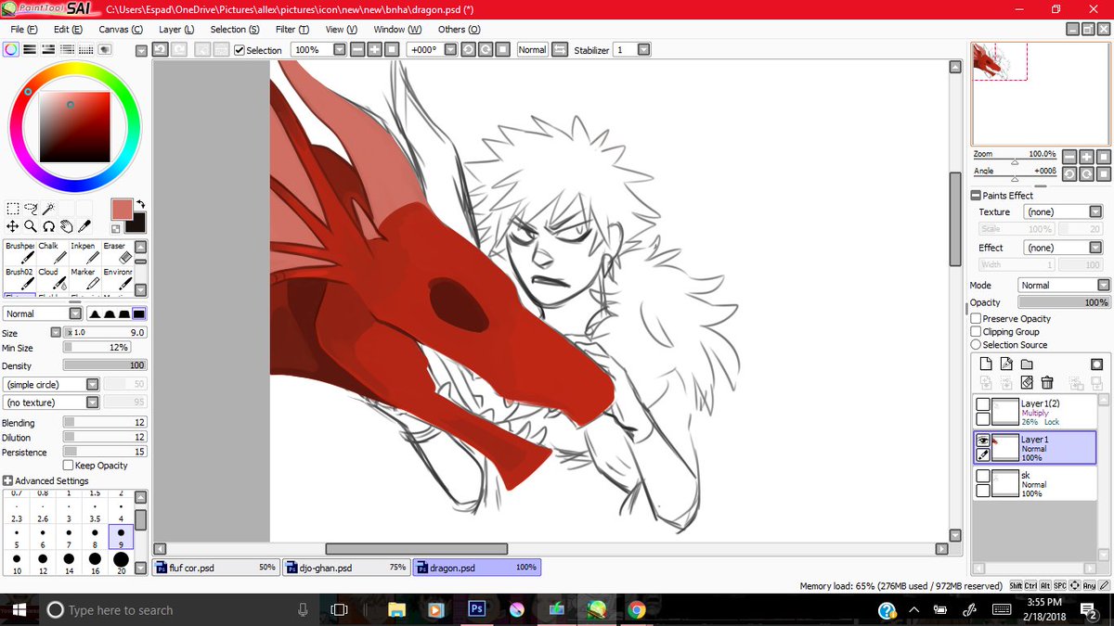Open the brush blend mode Normal dropdown
The height and width of the screenshot is (626, 1114).
76,314
